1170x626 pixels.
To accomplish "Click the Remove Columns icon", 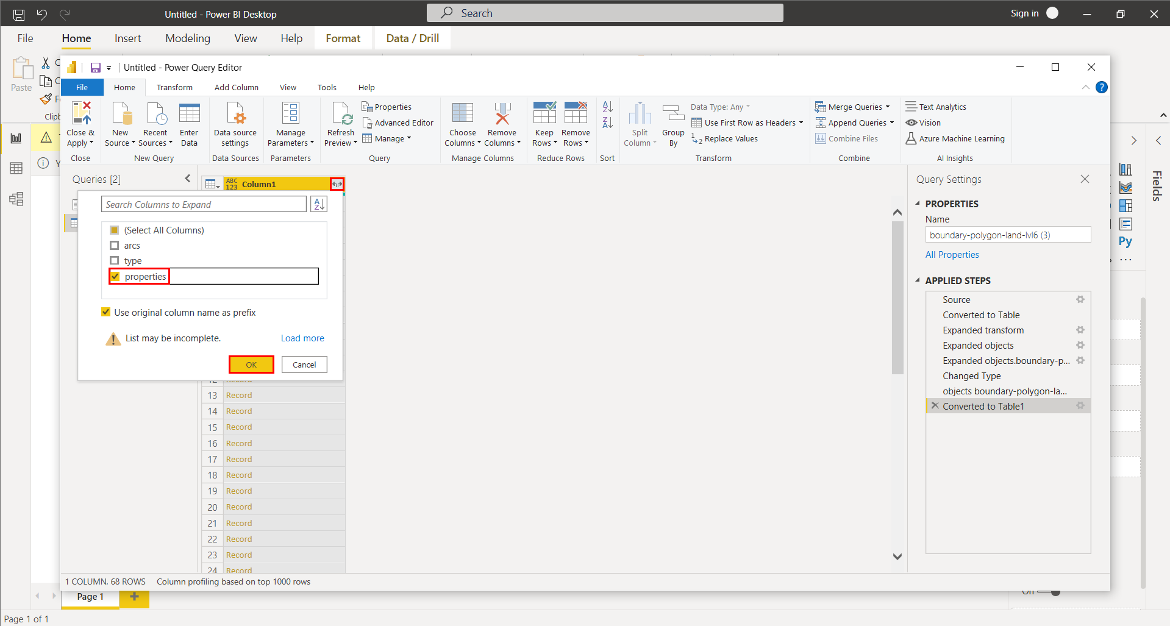I will pyautogui.click(x=502, y=113).
